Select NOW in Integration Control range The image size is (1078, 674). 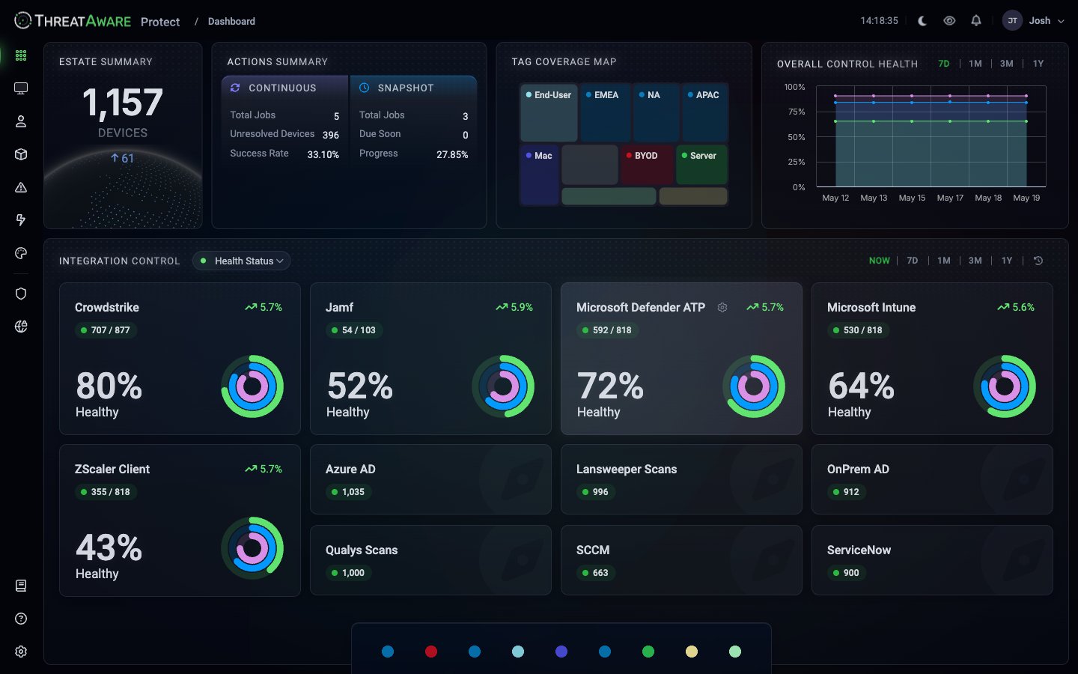(880, 261)
